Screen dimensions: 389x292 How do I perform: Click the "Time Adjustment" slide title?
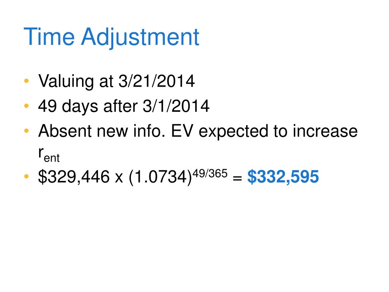coord(111,37)
